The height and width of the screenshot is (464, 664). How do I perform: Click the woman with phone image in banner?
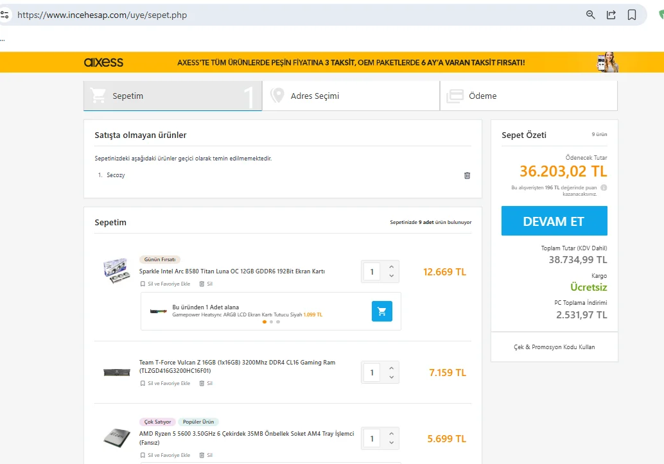(x=607, y=62)
